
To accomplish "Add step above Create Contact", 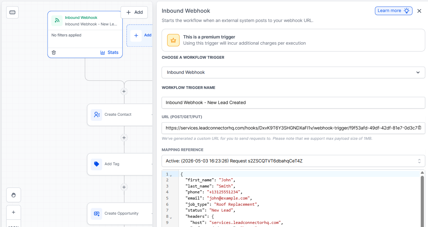I will click(x=124, y=91).
